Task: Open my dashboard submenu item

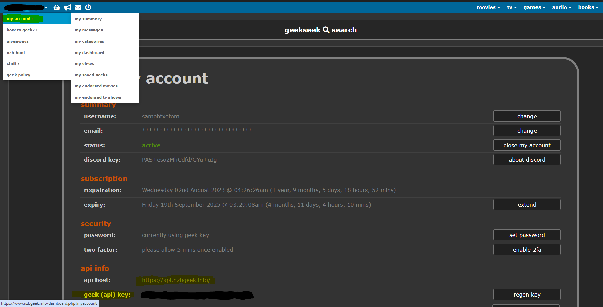Action: [x=105, y=53]
